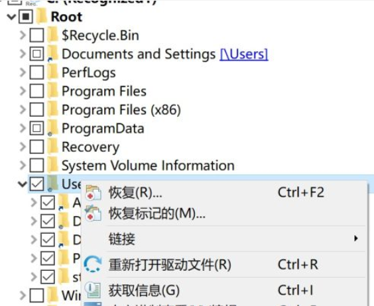Check the Program Files checkbox
Image resolution: width=374 pixels, height=306 pixels.
37,91
